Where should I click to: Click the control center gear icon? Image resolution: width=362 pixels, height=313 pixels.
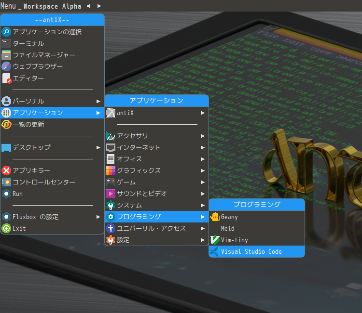click(6, 182)
